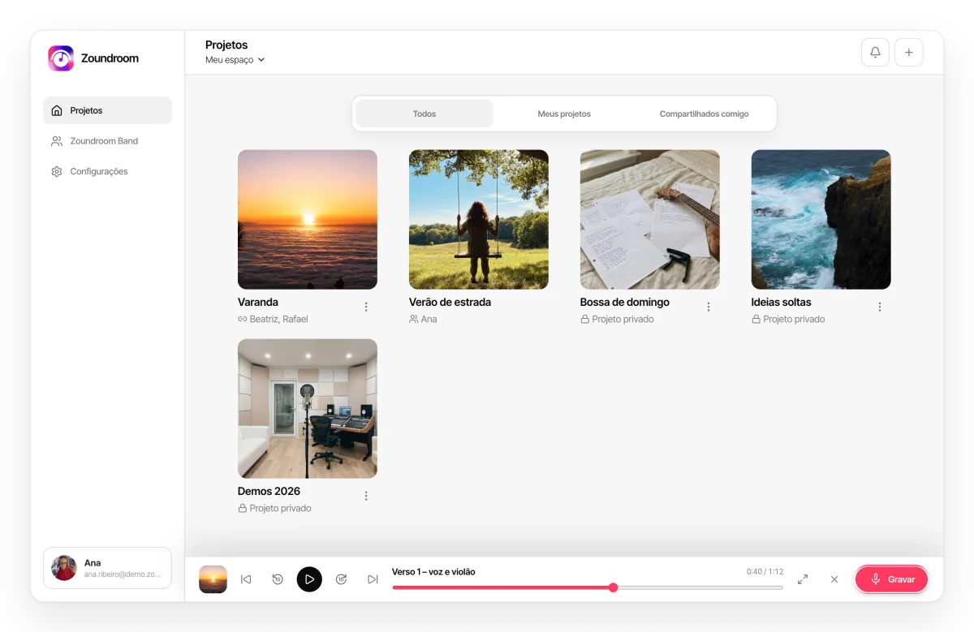The image size is (974, 632).
Task: Forward 10 seconds in the player
Action: [342, 579]
